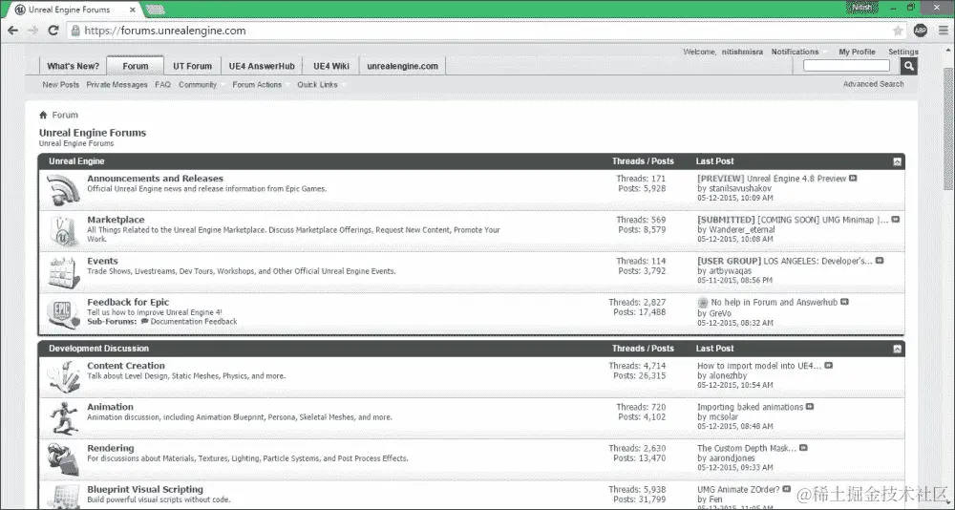Click the forum search text field
The width and height of the screenshot is (955, 510).
pyautogui.click(x=846, y=66)
